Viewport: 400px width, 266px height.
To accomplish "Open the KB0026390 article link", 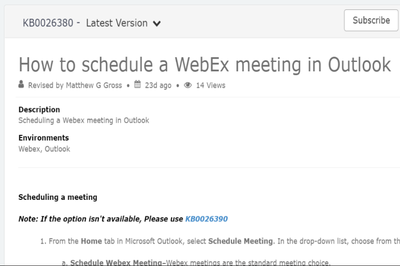I will (x=207, y=219).
